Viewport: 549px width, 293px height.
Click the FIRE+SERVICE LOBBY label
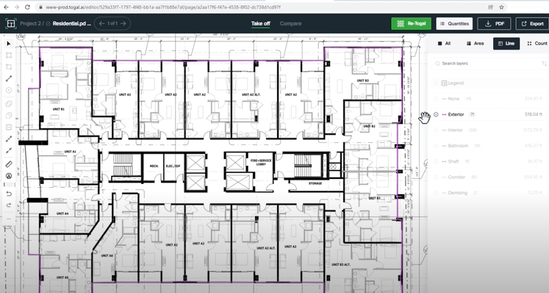(x=261, y=162)
